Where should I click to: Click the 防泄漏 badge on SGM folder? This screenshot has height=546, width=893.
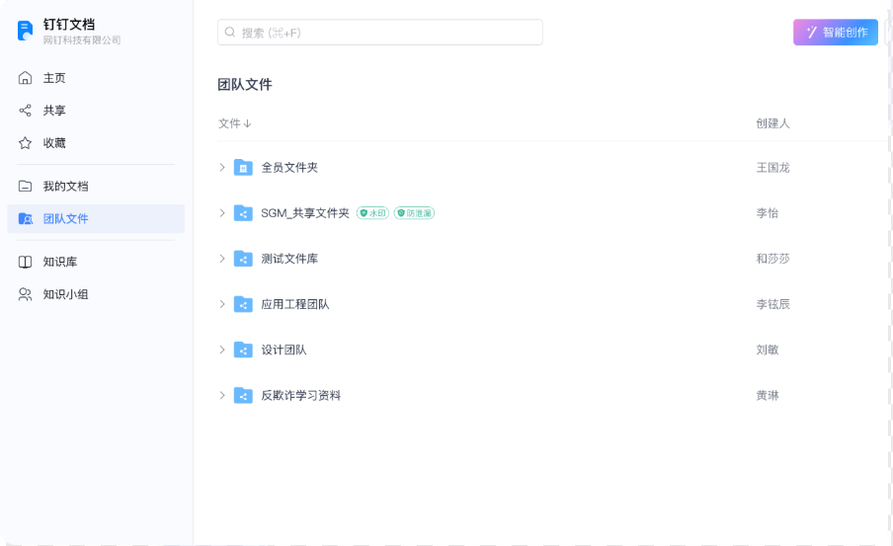414,213
